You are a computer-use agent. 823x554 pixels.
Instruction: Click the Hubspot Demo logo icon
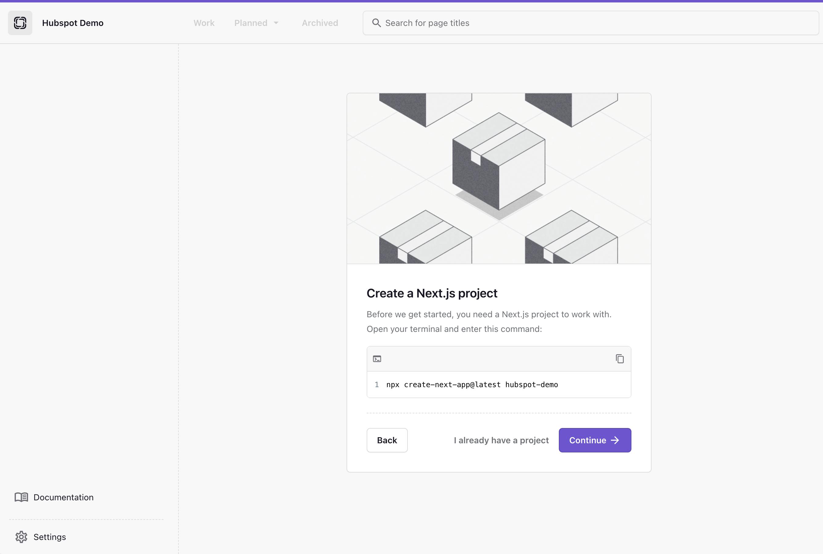tap(20, 23)
